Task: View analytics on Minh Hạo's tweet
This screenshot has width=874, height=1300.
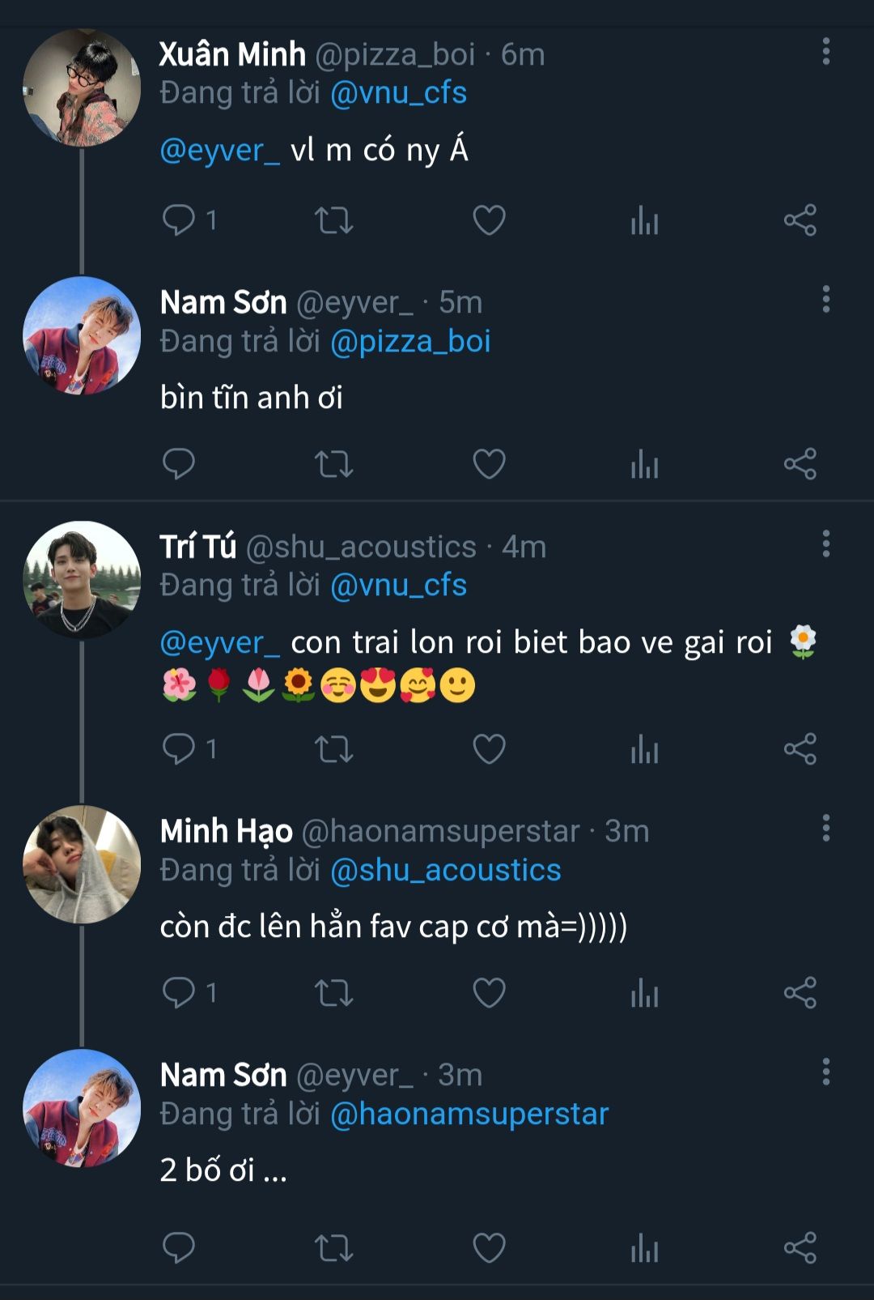Action: [644, 993]
